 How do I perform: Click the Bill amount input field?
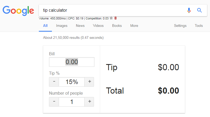coord(72,62)
